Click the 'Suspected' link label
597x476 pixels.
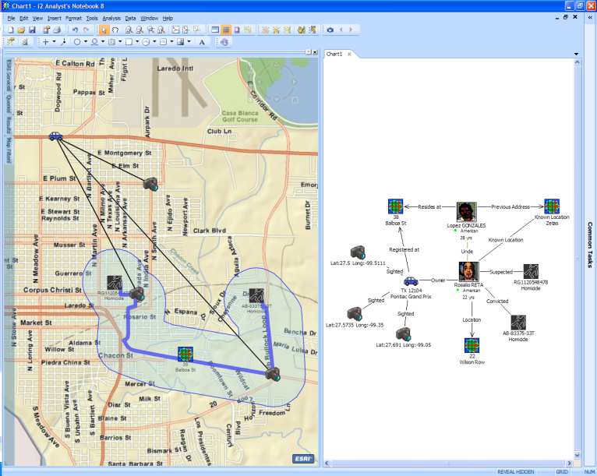[x=500, y=272]
